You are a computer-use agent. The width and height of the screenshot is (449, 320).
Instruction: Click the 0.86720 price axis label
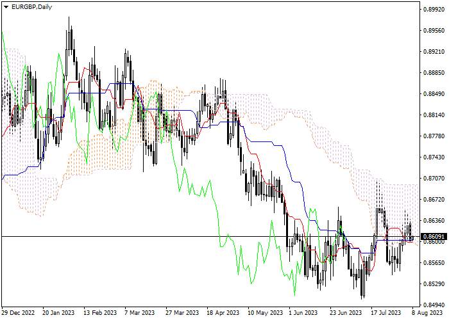pyautogui.click(x=434, y=199)
